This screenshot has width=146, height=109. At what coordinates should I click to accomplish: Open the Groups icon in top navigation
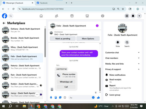pos(102,16)
